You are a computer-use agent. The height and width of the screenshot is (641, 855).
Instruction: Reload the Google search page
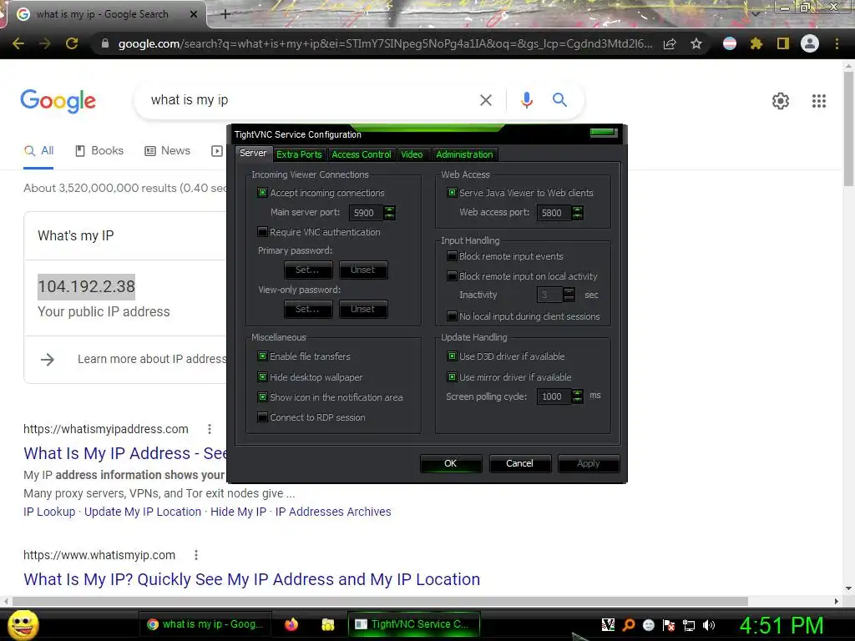[72, 43]
